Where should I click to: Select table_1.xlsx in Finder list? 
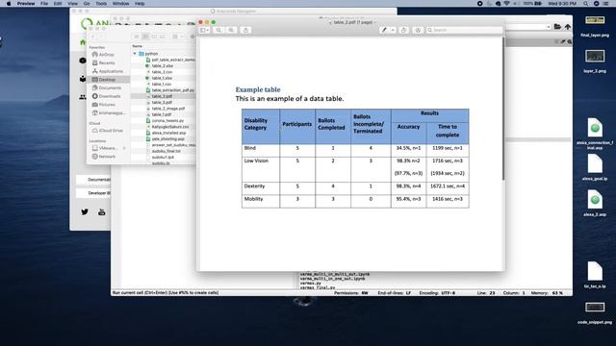click(x=163, y=78)
